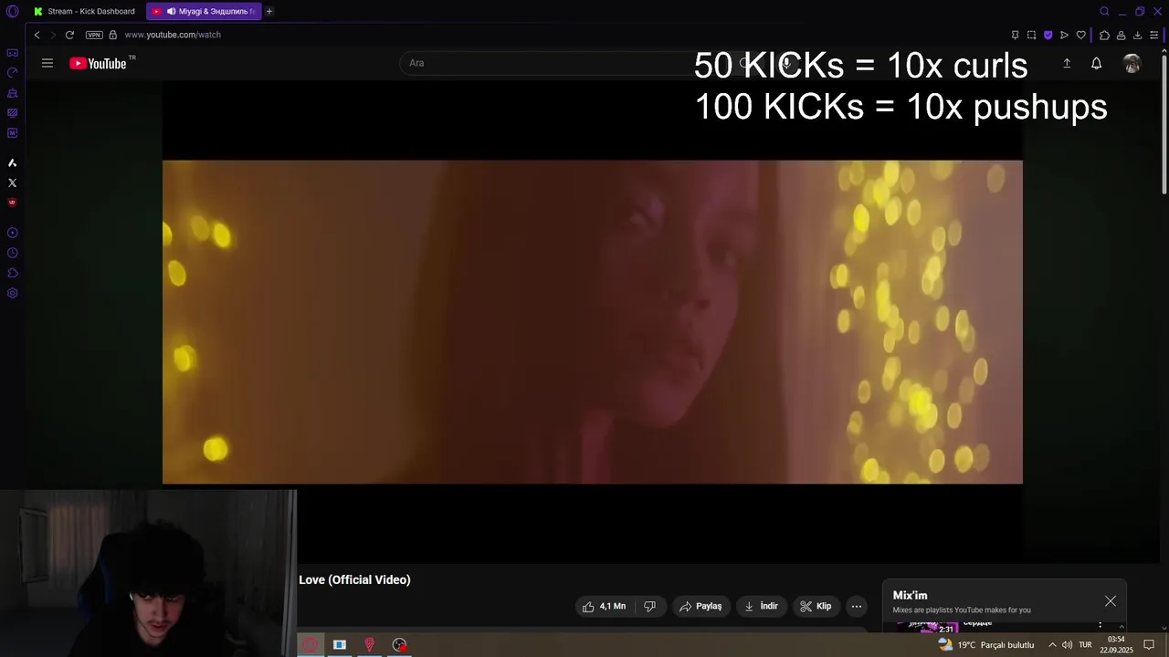Open browser downloads icon

1137,35
